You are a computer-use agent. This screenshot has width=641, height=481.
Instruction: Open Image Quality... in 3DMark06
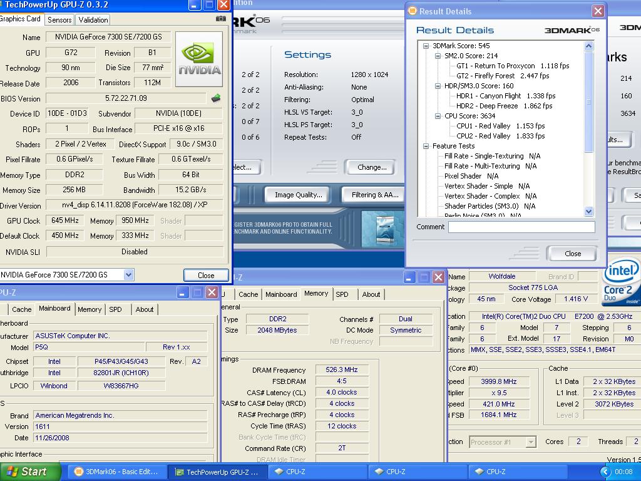tap(298, 195)
